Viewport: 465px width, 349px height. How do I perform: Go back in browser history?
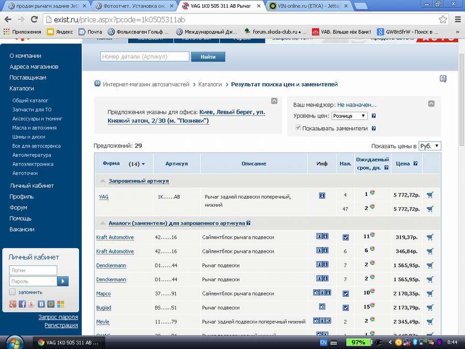pos(8,19)
